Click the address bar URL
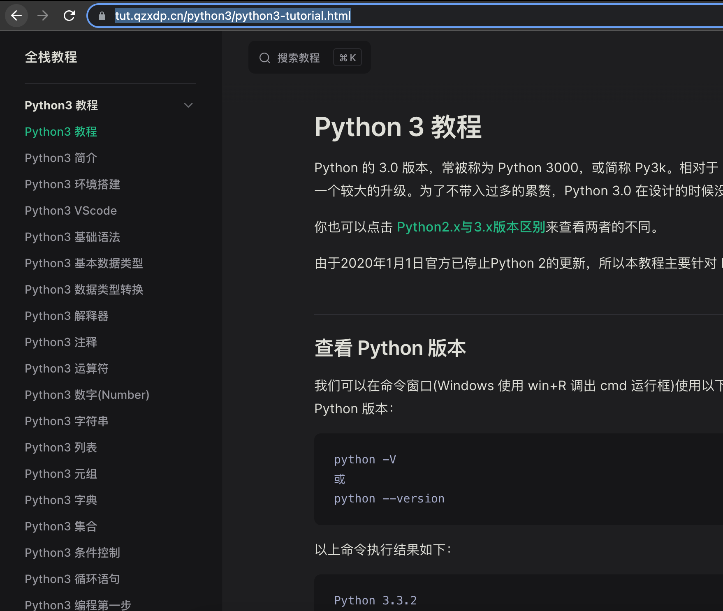The image size is (723, 611). pyautogui.click(x=233, y=16)
